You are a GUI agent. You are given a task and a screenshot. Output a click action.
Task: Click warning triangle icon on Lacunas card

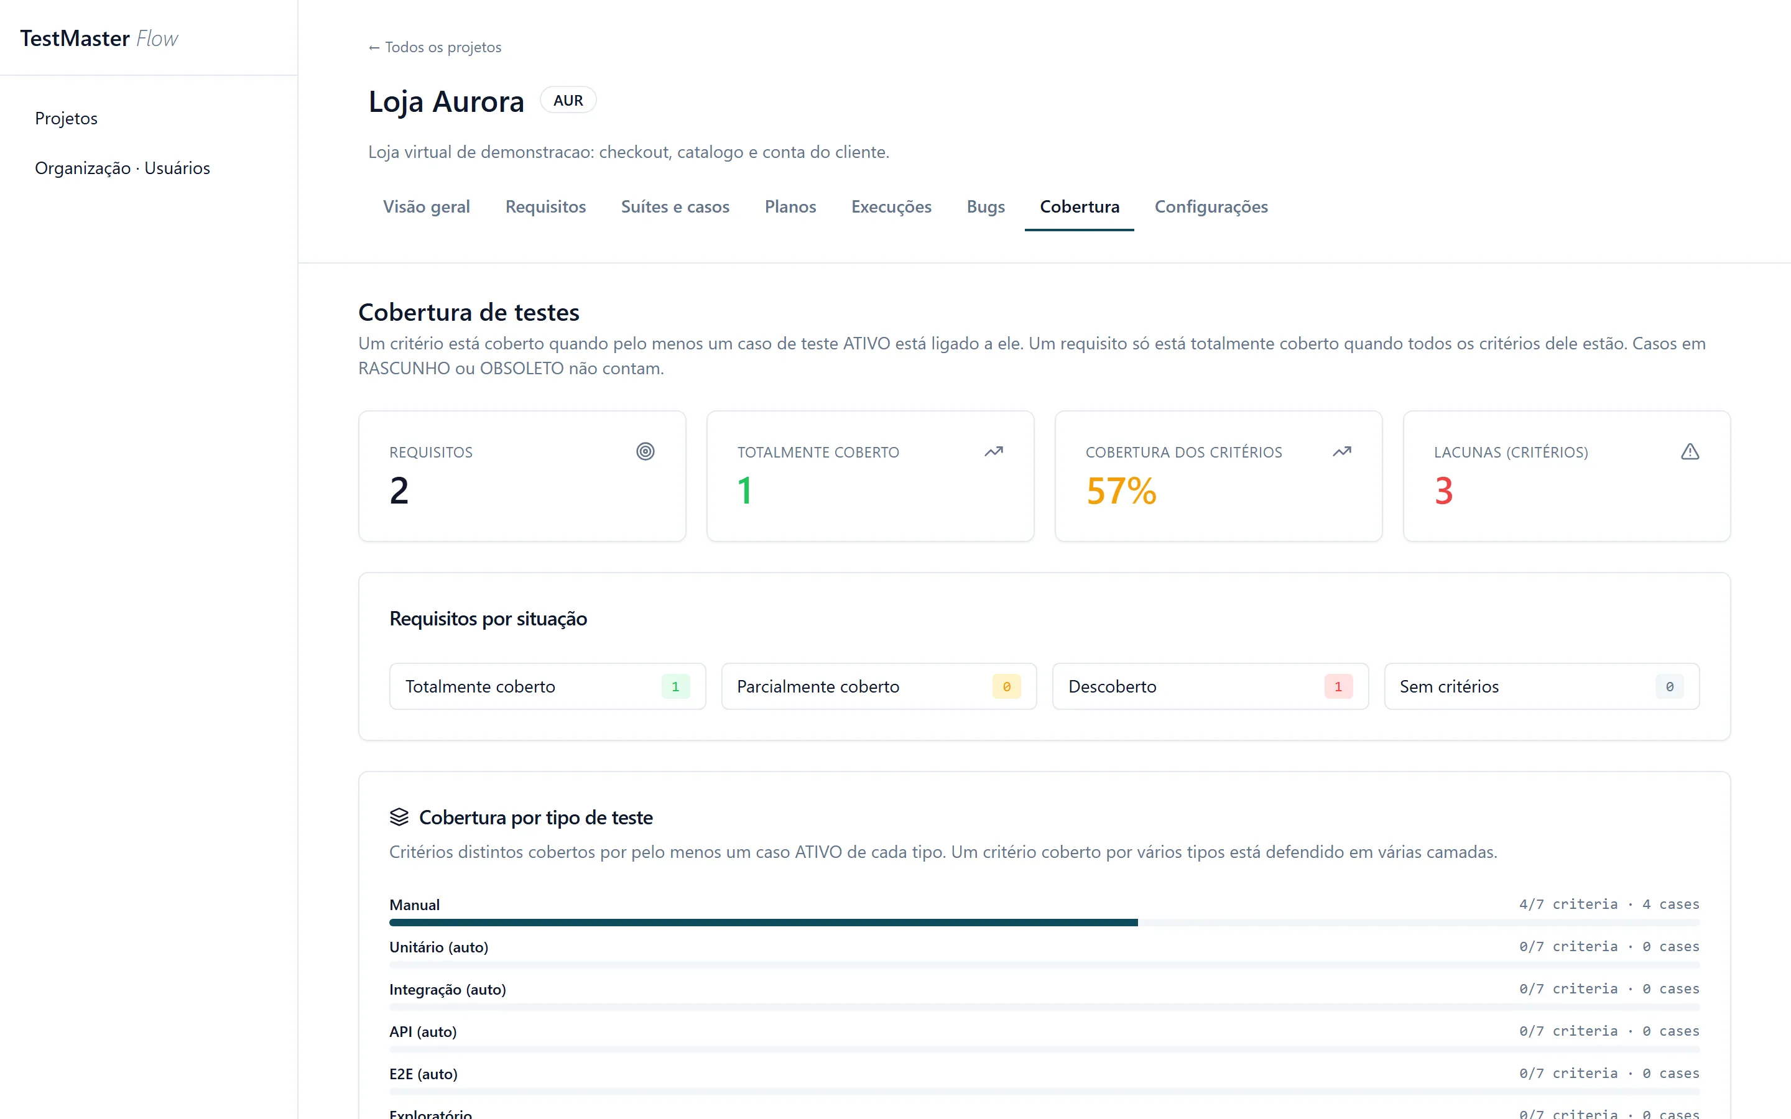point(1690,451)
